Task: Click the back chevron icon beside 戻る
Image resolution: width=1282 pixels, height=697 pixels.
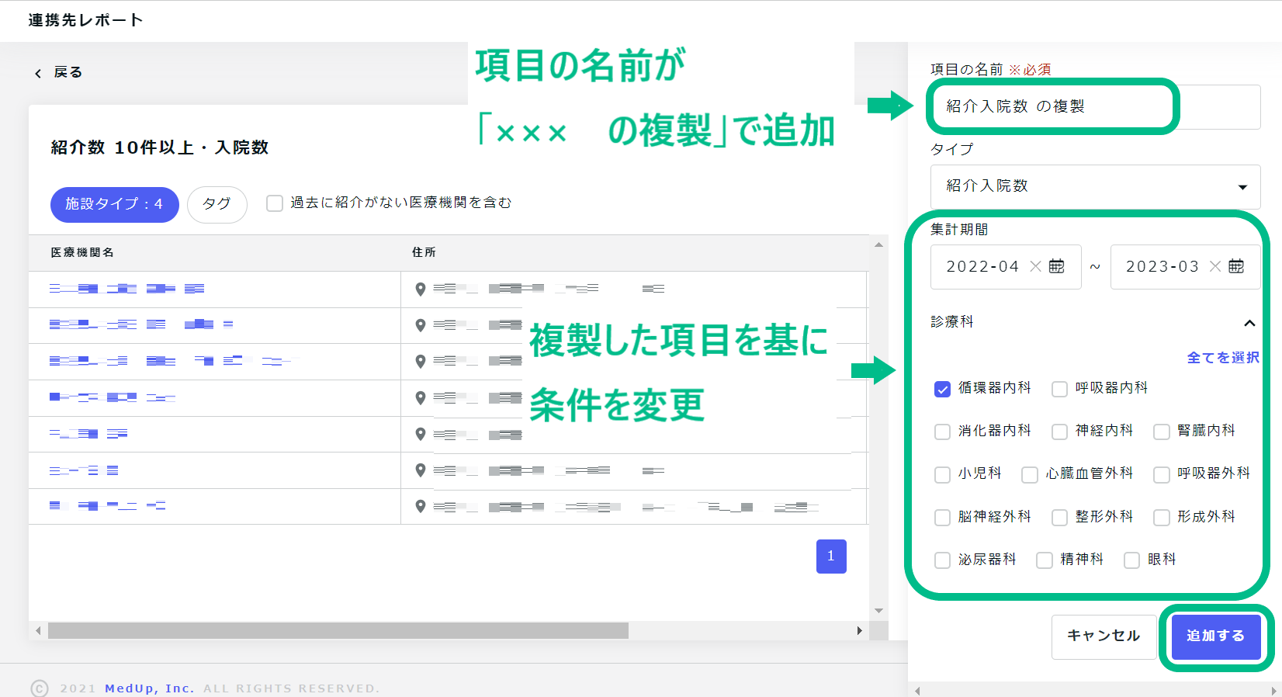Action: (38, 73)
